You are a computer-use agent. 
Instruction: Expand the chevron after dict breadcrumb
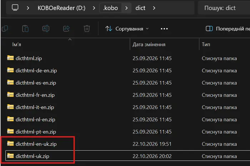[154, 8]
